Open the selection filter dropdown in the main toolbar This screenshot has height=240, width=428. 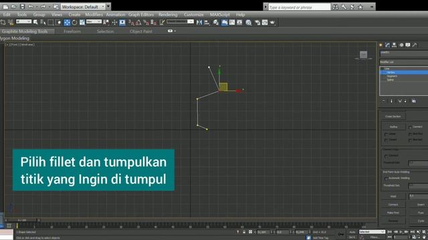pos(23,22)
